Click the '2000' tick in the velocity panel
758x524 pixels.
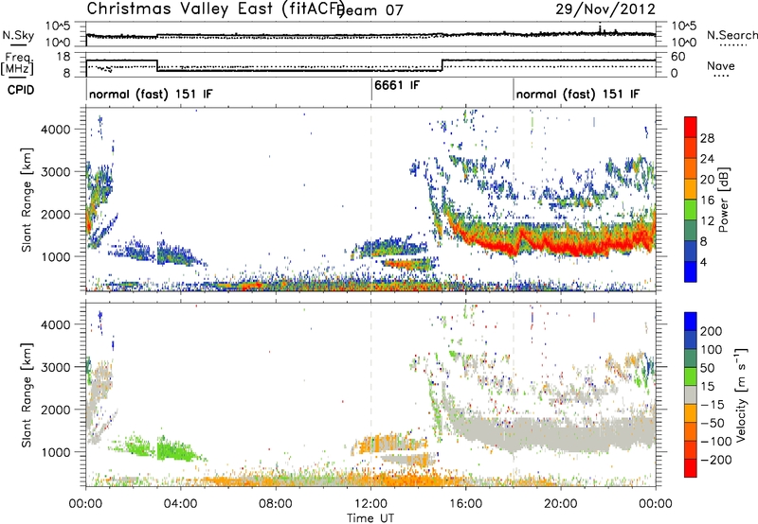pos(55,410)
